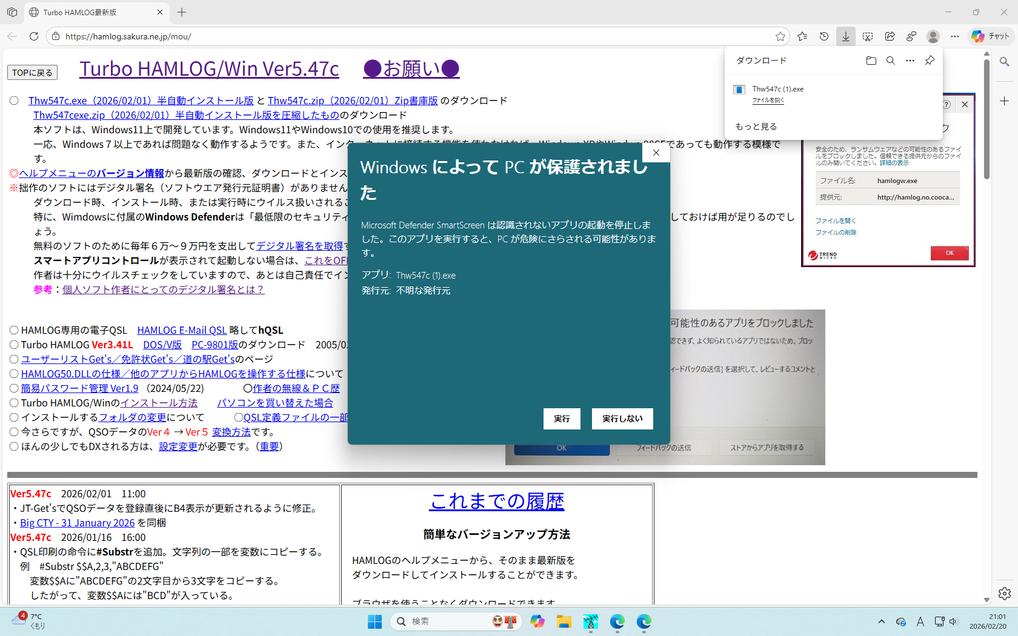Click ファイルを開く under Thw547c (1).exe
Image resolution: width=1018 pixels, height=636 pixels.
pos(768,101)
